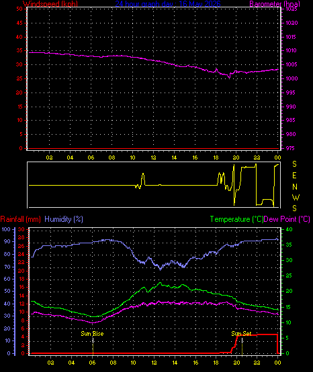Click the Sun Set marker label
The width and height of the screenshot is (313, 372).
[x=241, y=334]
